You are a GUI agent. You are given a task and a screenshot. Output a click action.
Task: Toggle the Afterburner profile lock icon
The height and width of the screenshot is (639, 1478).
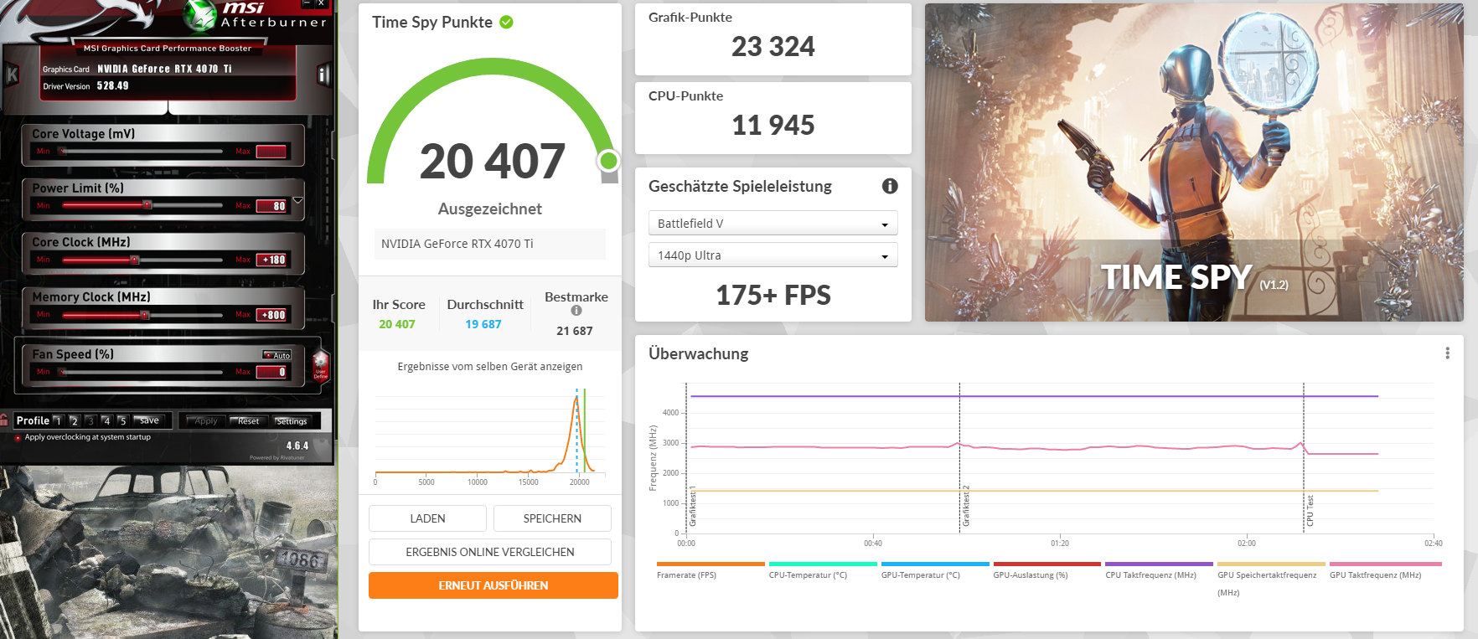(4, 420)
